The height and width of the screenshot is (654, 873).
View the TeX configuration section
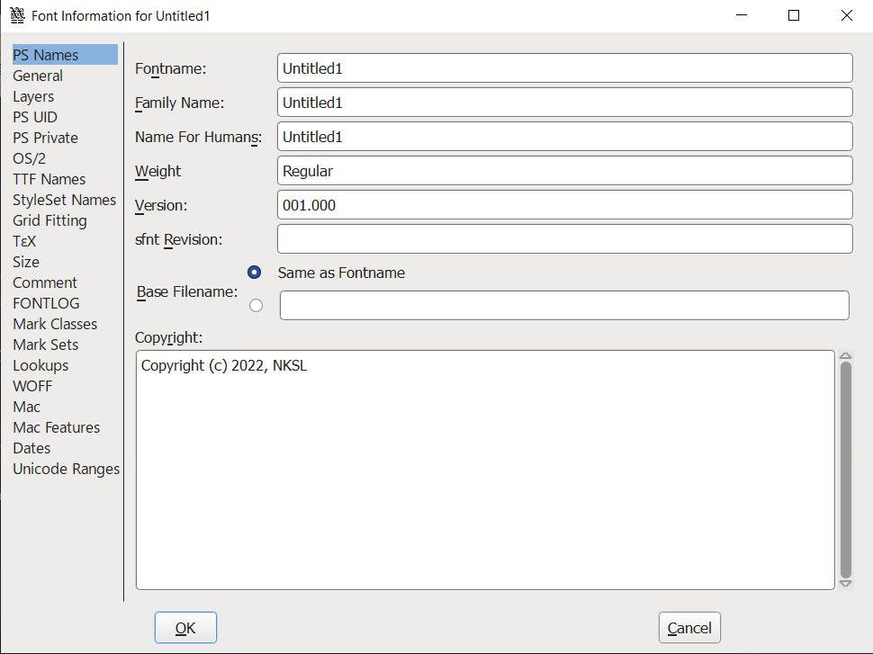pos(24,241)
